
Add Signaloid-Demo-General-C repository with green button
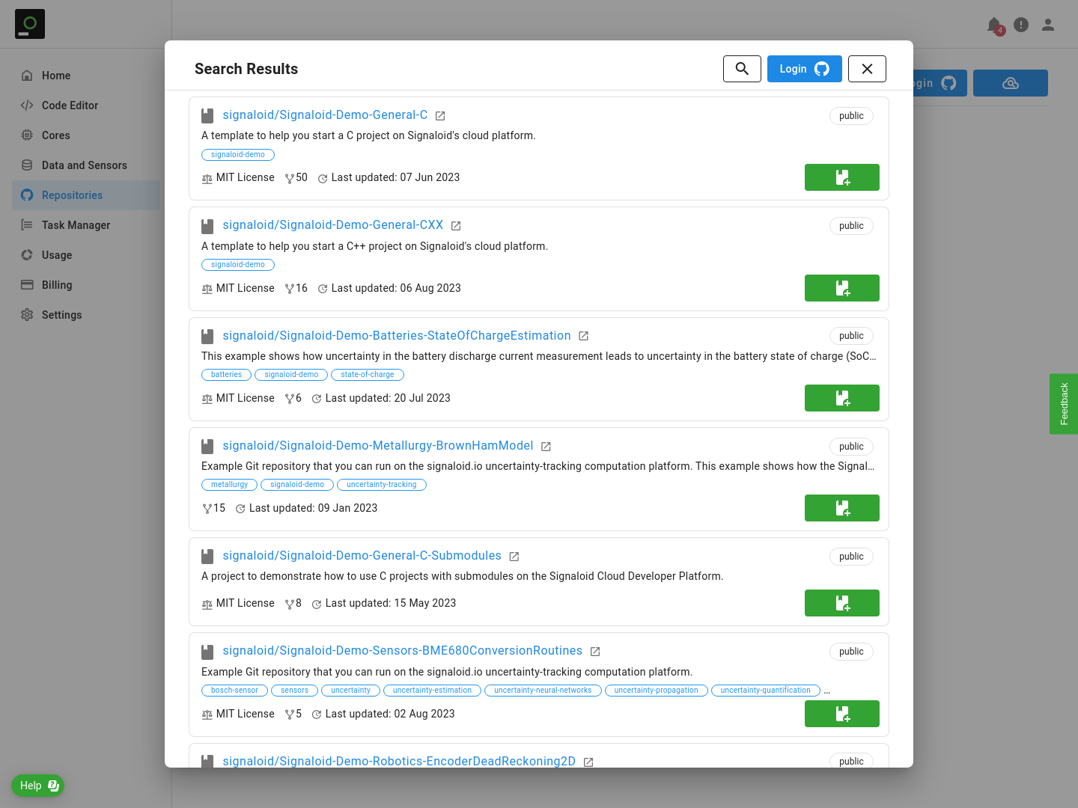(841, 177)
